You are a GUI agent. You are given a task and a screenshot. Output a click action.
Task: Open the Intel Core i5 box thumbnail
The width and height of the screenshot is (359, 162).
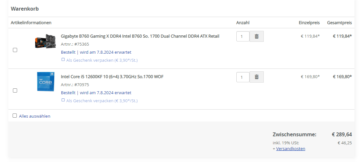coord(45,82)
